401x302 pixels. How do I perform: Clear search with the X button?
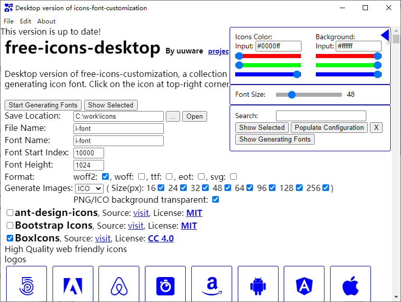click(376, 127)
